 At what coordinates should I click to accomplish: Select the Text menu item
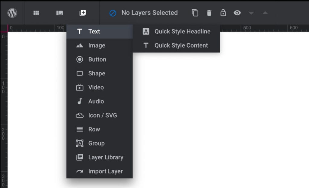coord(100,31)
